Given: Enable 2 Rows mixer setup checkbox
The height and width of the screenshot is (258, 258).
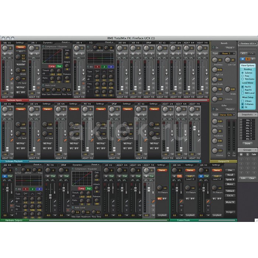Looking at the screenshot, I should click(243, 101).
